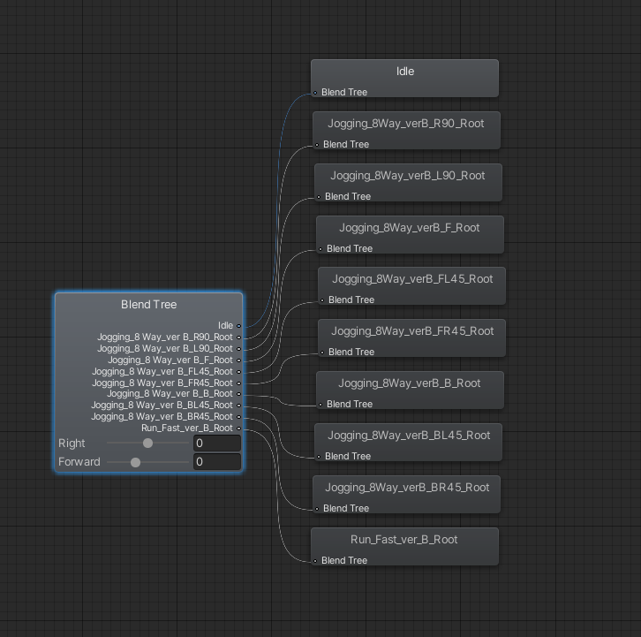Viewport: 641px width, 637px height.
Task: Select the Jogging_8Way_verB_FL45_Root node
Action: 411,285
